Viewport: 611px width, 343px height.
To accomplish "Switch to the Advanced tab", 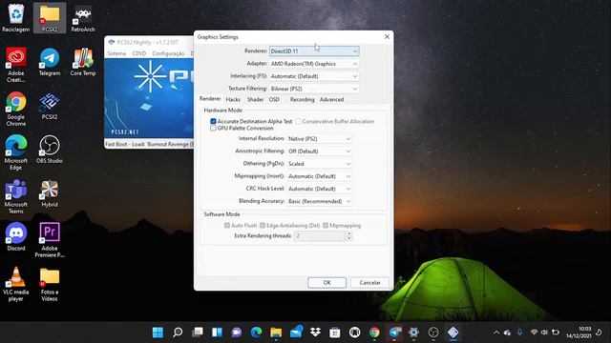I will pyautogui.click(x=331, y=99).
